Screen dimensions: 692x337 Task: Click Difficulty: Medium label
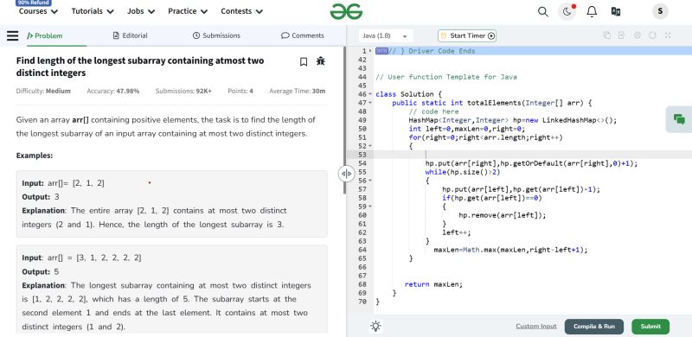(43, 92)
